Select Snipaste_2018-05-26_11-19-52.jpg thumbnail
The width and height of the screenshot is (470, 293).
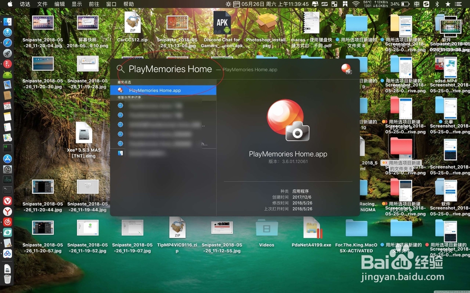pos(87,227)
